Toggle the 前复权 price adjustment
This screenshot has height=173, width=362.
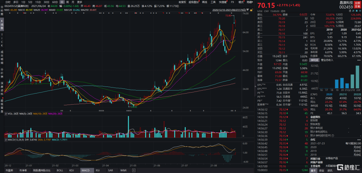[182, 2]
